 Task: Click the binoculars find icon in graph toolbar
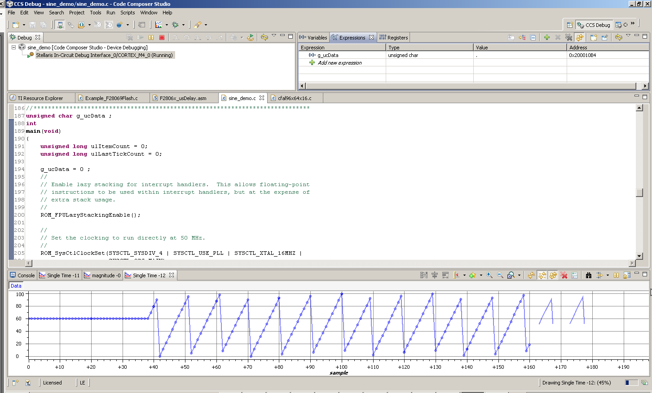pos(588,275)
